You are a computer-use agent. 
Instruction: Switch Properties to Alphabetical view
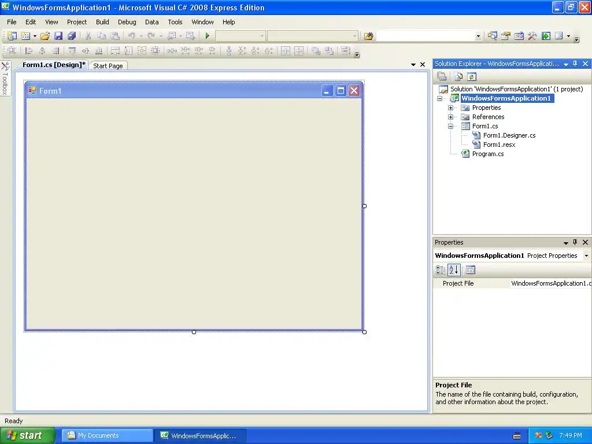tap(454, 269)
